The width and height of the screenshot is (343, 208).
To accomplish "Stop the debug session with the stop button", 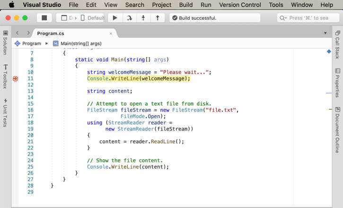I will pos(44,17).
